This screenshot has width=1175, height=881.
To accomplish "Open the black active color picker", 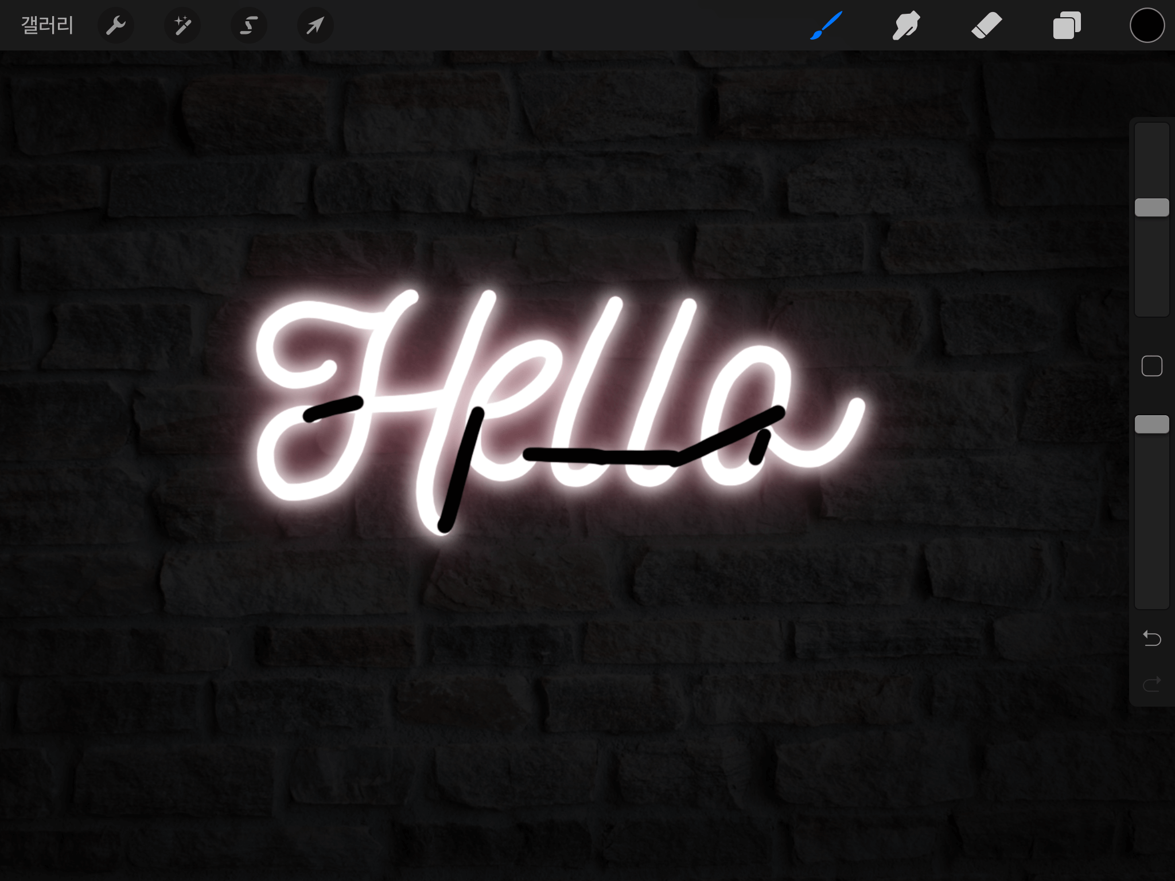I will pyautogui.click(x=1147, y=26).
